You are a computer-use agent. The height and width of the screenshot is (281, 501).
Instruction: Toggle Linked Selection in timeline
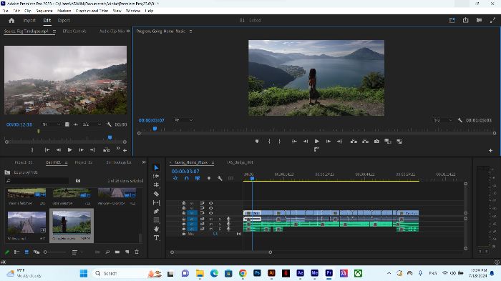click(198, 179)
